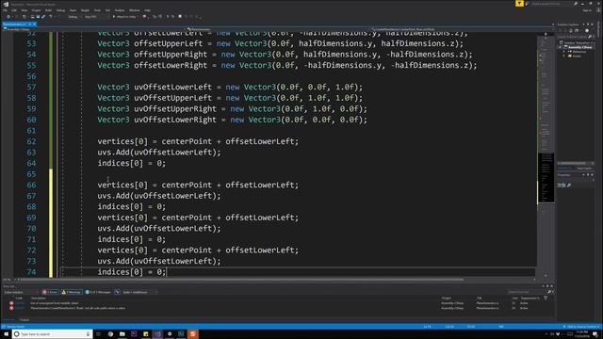Close the Solution Explorer panel
Viewport: 603px width, 339px height.
pos(593,24)
